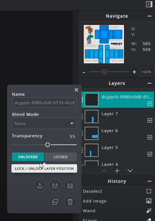Click the Wand history icon
Viewport: 155px width, 221px height.
tap(149, 211)
